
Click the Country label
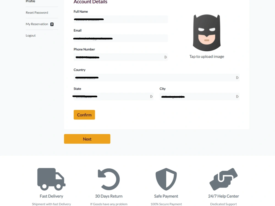coord(79,70)
